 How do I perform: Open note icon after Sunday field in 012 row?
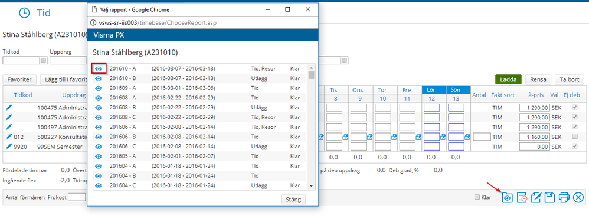467,137
